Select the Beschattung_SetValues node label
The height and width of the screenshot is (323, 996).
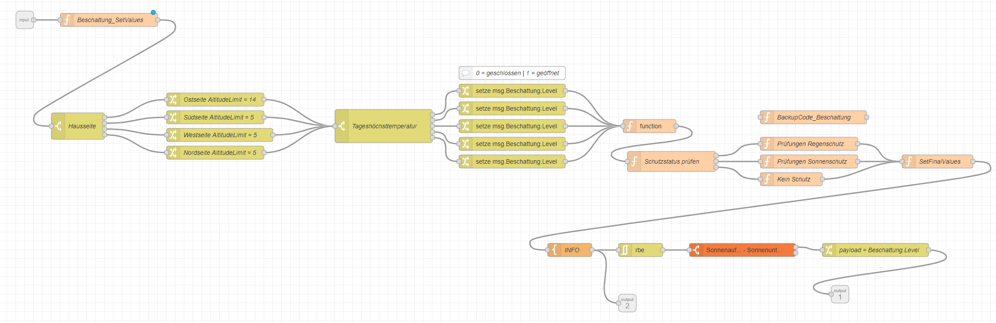[x=110, y=20]
